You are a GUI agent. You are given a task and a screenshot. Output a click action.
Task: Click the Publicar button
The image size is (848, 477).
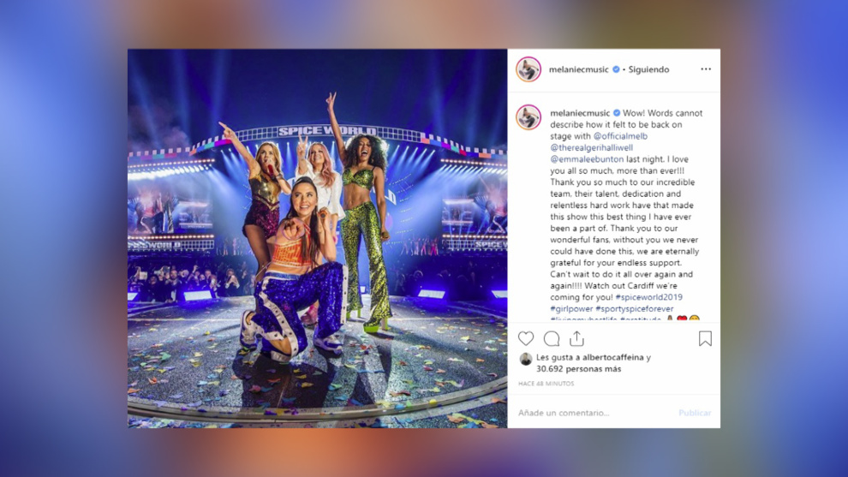695,413
